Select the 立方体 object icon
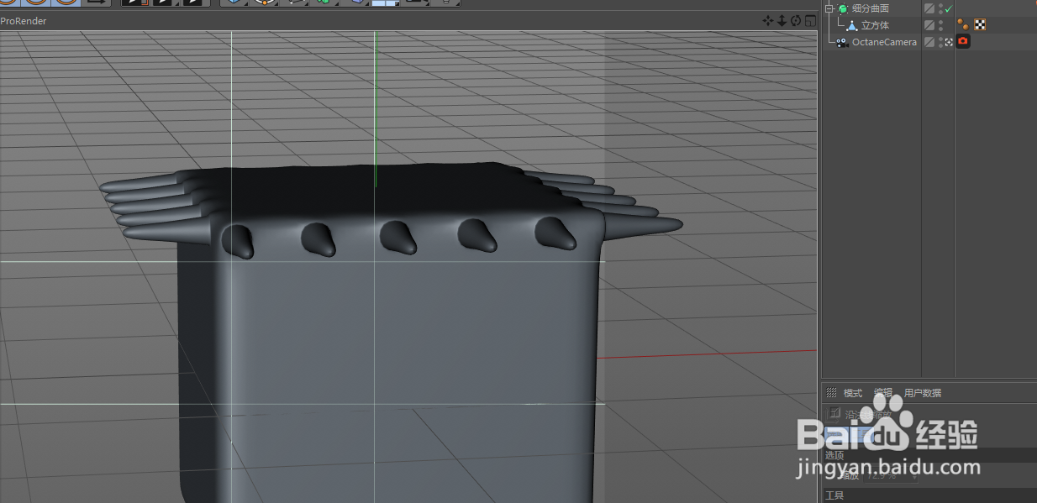Screen dimensions: 1037x503 click(x=851, y=24)
